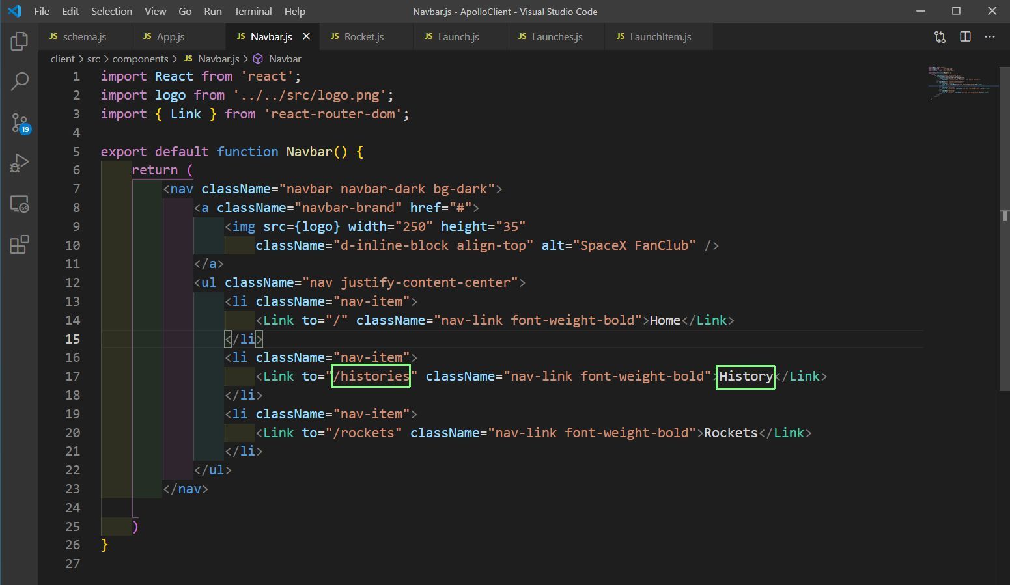
Task: Switch to the Launch.js tab
Action: point(458,37)
